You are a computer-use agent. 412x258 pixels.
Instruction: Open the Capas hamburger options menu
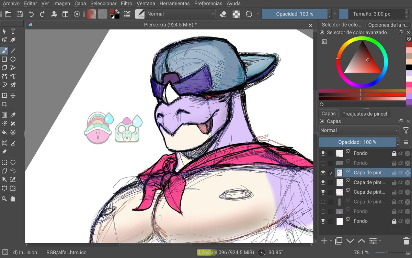[406, 142]
